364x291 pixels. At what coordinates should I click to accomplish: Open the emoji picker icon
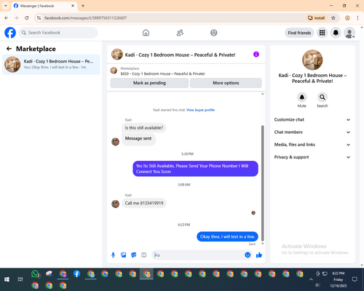pyautogui.click(x=248, y=255)
